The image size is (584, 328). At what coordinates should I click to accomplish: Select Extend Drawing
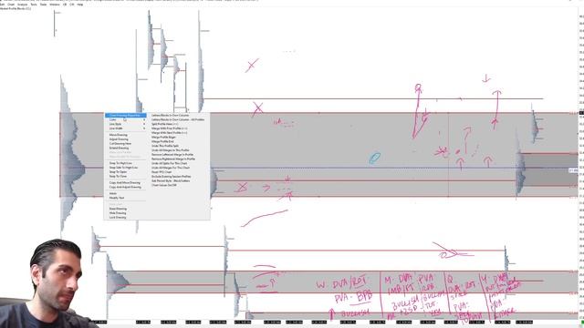click(120, 148)
